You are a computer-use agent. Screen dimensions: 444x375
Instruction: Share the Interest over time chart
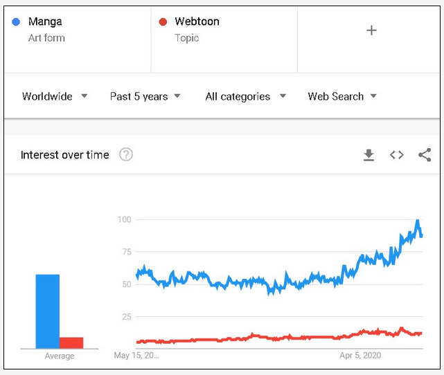425,155
